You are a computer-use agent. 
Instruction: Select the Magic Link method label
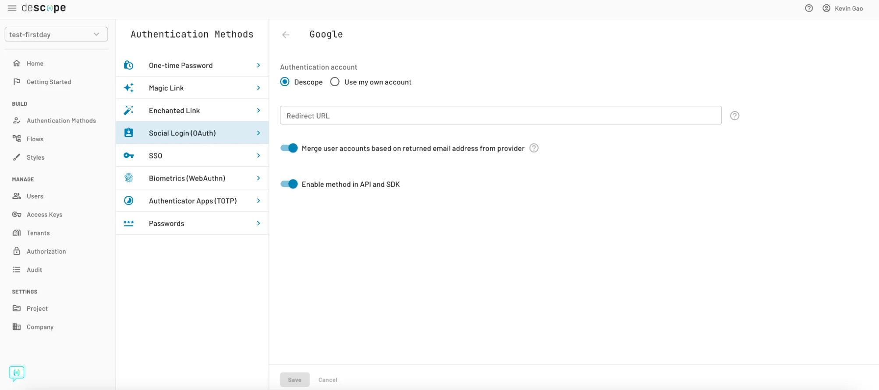(x=166, y=88)
